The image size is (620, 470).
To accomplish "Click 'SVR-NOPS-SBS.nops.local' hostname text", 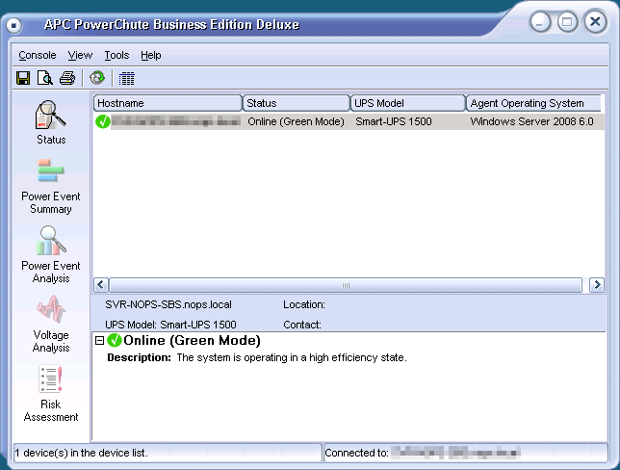I will pyautogui.click(x=168, y=304).
